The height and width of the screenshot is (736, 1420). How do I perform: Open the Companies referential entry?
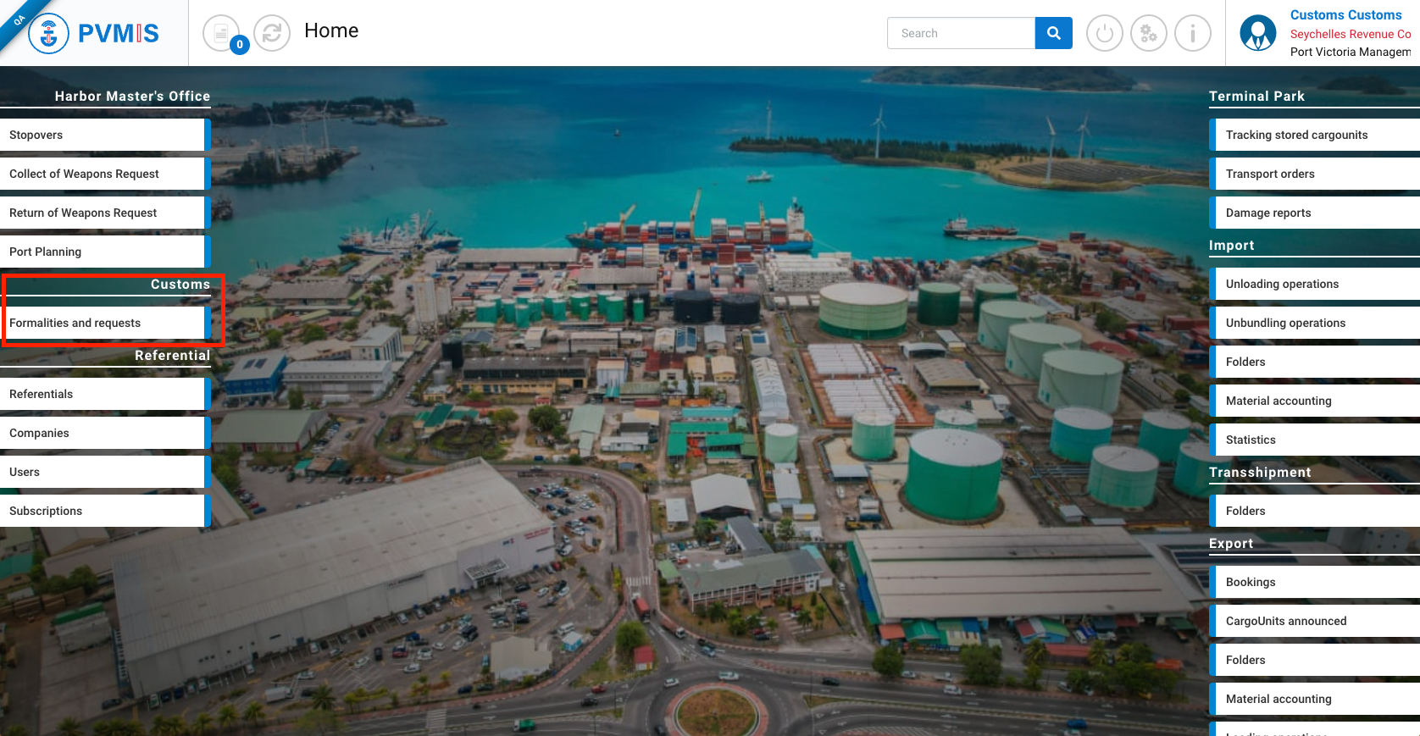pyautogui.click(x=102, y=434)
